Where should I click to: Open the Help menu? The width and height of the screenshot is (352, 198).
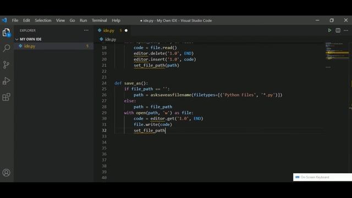tap(116, 20)
